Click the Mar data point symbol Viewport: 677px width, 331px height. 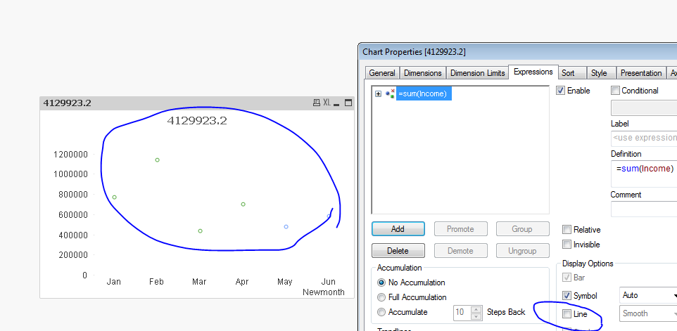[x=201, y=231]
